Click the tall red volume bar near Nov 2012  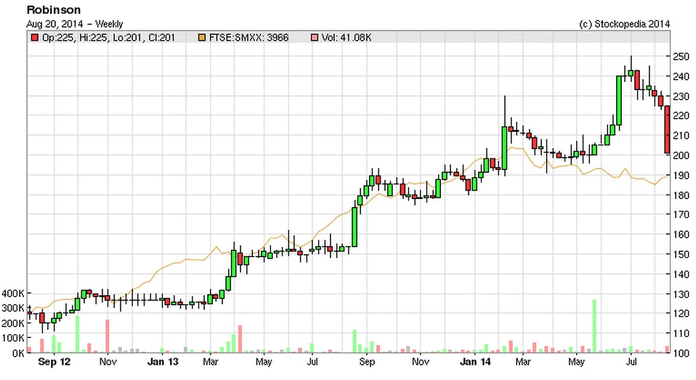click(107, 336)
